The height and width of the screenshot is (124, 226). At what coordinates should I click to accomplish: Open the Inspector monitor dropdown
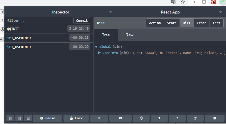point(111,12)
